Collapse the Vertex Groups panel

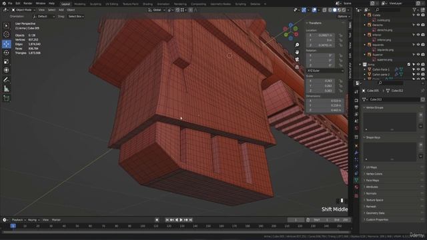pos(374,107)
